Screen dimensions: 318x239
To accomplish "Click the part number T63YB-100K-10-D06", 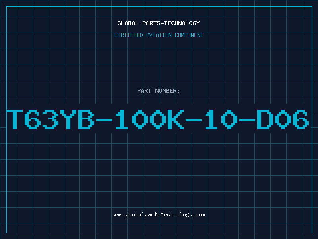I will (158, 119).
